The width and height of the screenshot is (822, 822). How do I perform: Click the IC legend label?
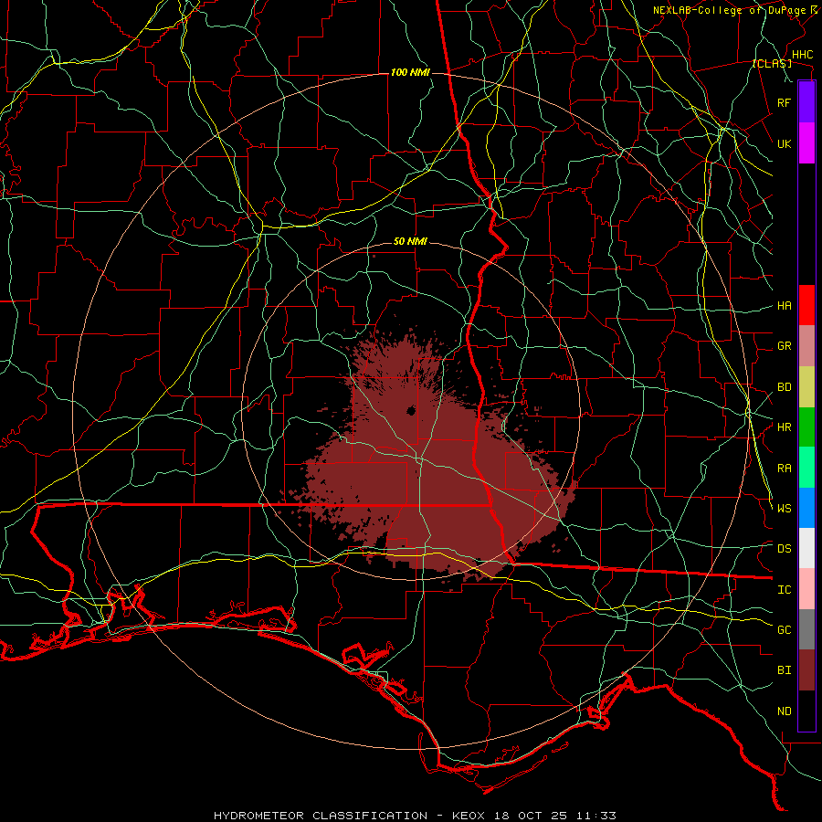pos(785,590)
